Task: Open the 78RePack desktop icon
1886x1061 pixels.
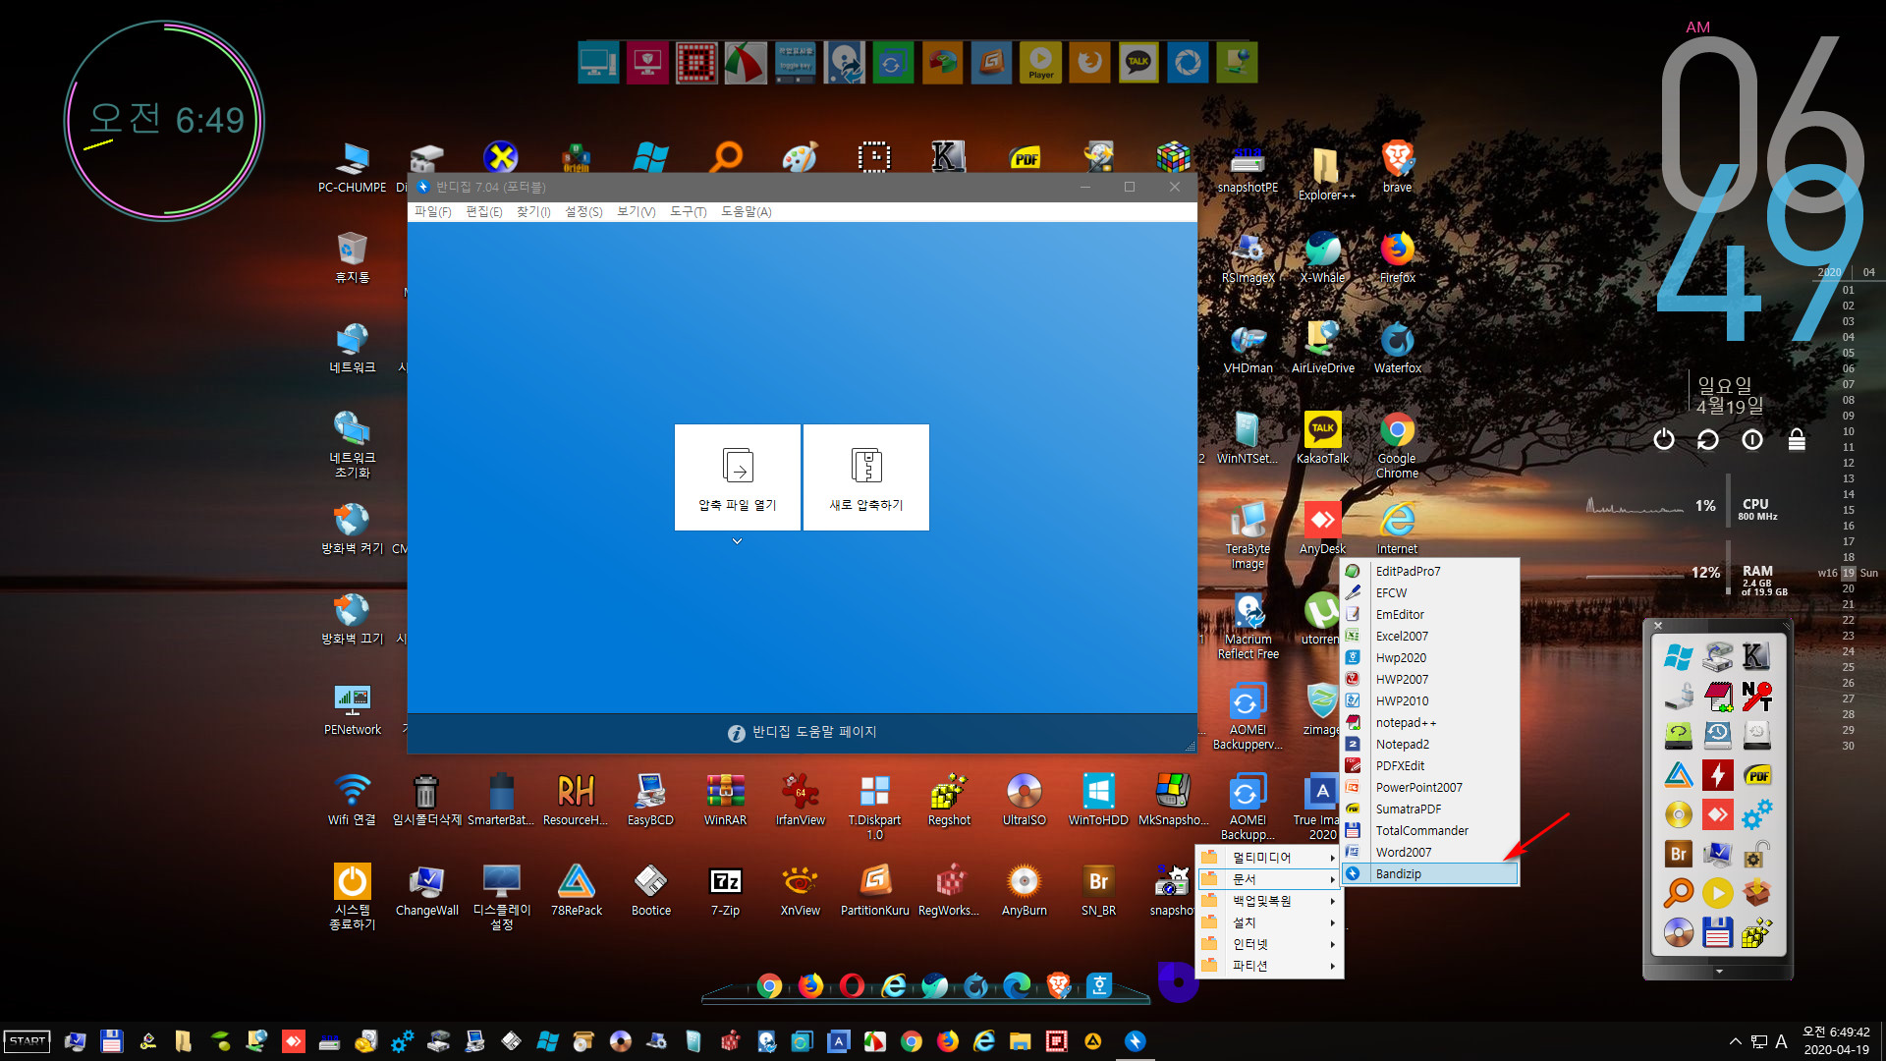Action: tap(576, 890)
